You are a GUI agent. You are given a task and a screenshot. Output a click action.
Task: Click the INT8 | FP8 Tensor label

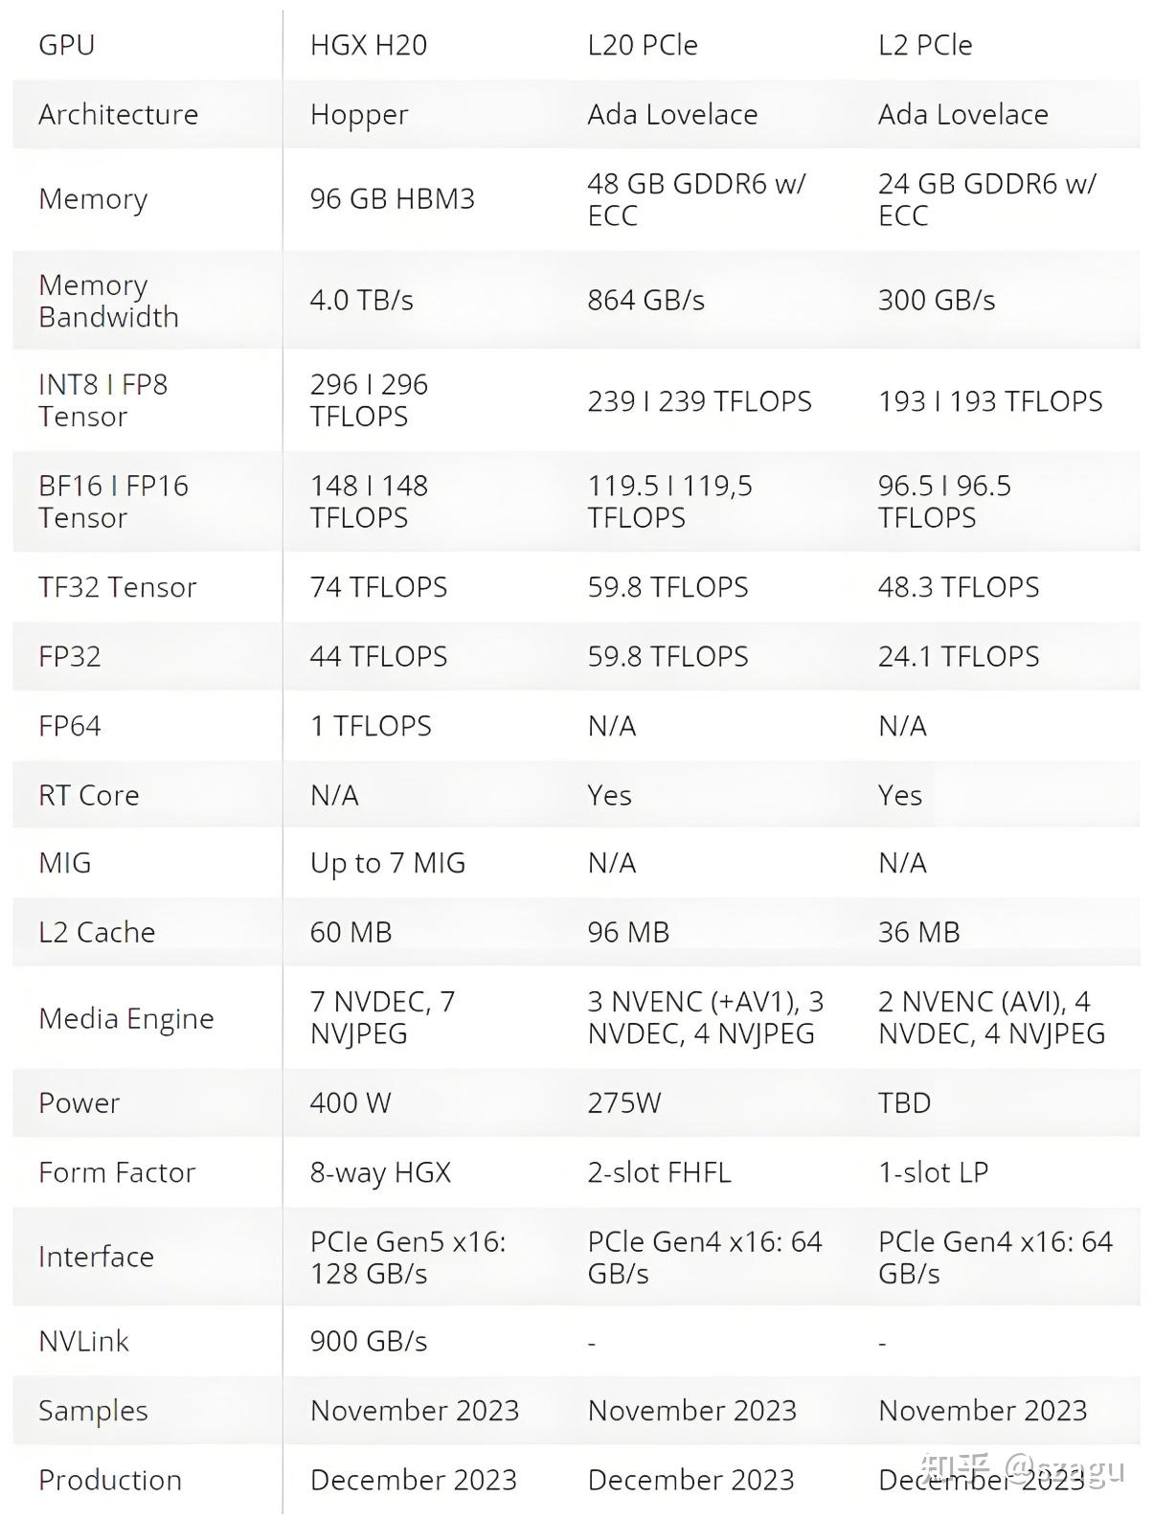click(102, 400)
